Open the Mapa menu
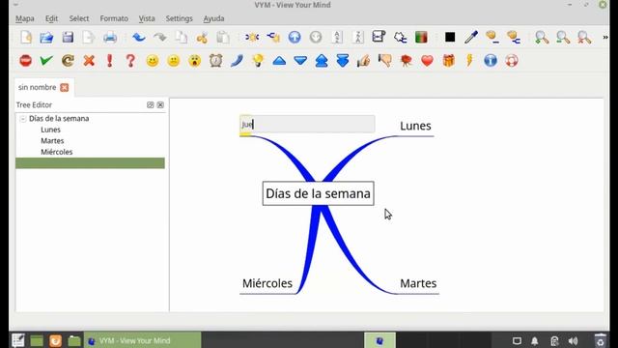Viewport: 618px width, 348px height. [x=25, y=18]
